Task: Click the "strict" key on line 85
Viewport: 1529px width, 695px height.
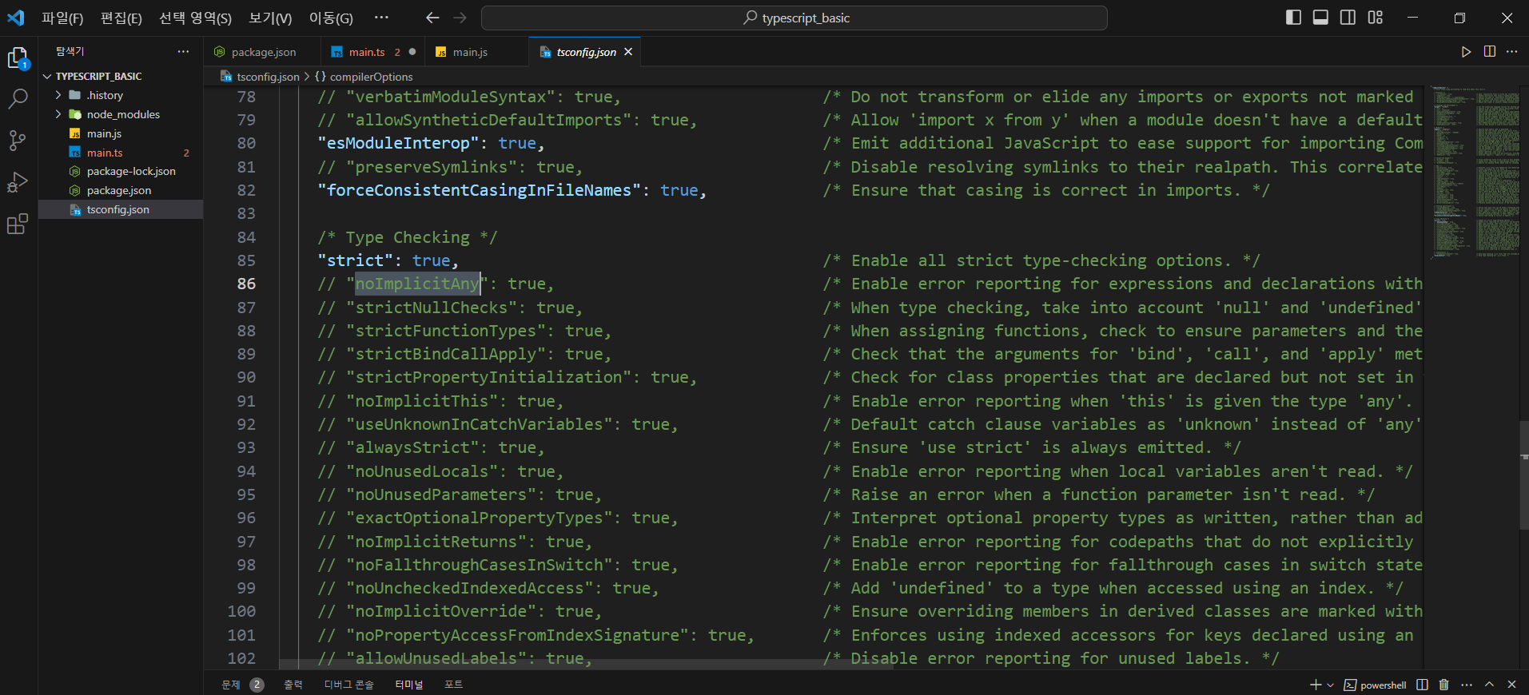Action: (x=356, y=260)
